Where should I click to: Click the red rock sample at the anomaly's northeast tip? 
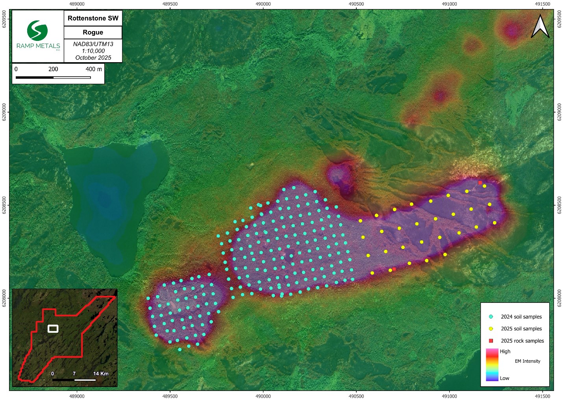480,182
